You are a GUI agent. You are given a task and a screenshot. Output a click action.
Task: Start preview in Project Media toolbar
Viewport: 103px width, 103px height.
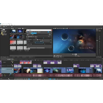pyautogui.click(x=19, y=28)
